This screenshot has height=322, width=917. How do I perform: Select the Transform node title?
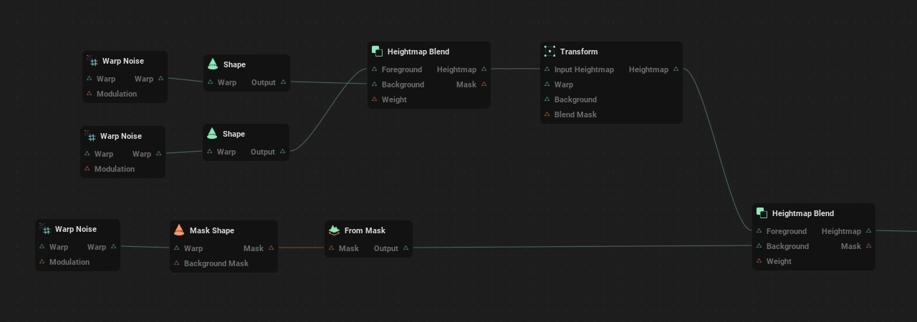(x=579, y=52)
